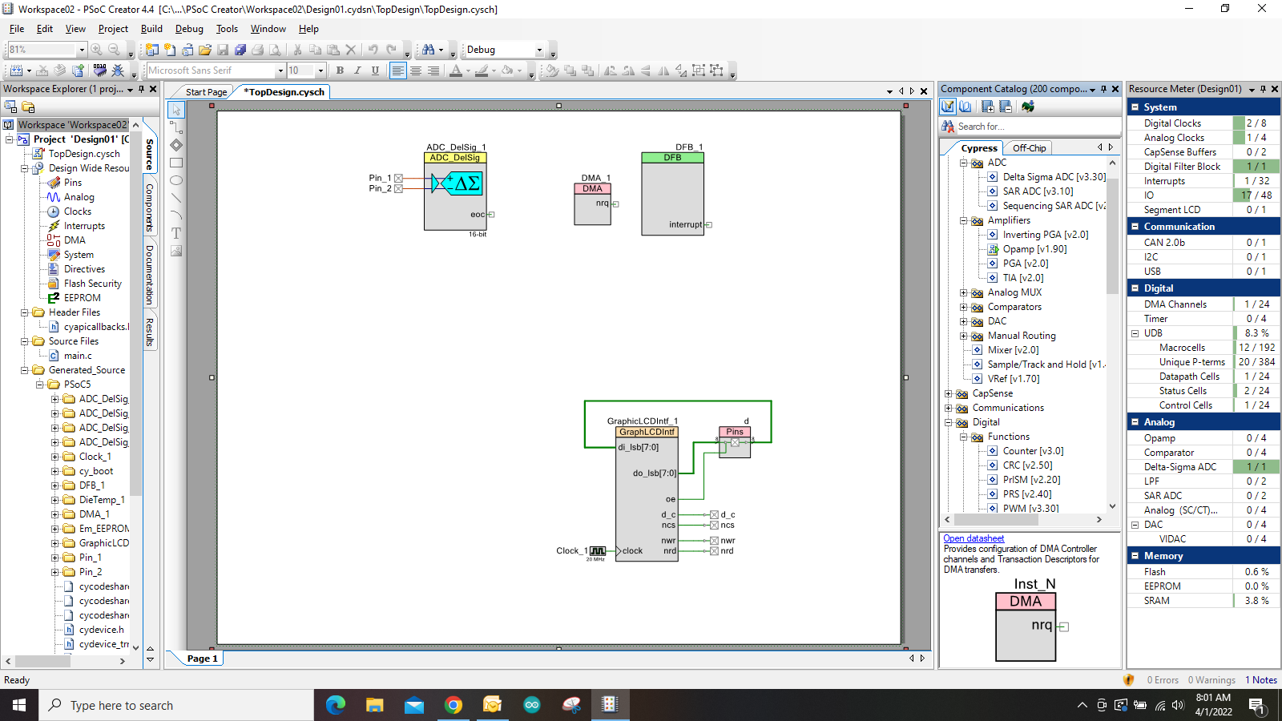Toggle Underline text formatting

pos(375,70)
